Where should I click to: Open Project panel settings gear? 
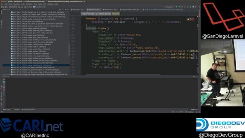65,10
